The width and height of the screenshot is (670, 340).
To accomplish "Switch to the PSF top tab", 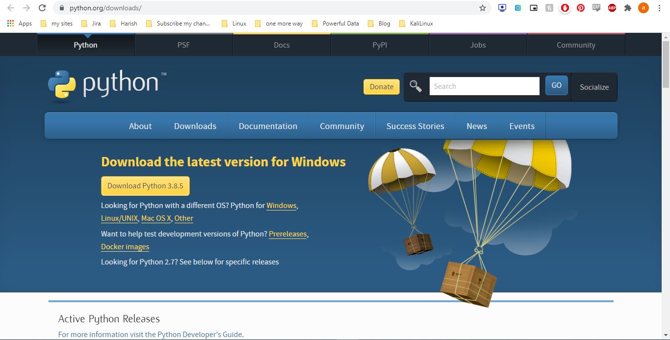I will [183, 45].
